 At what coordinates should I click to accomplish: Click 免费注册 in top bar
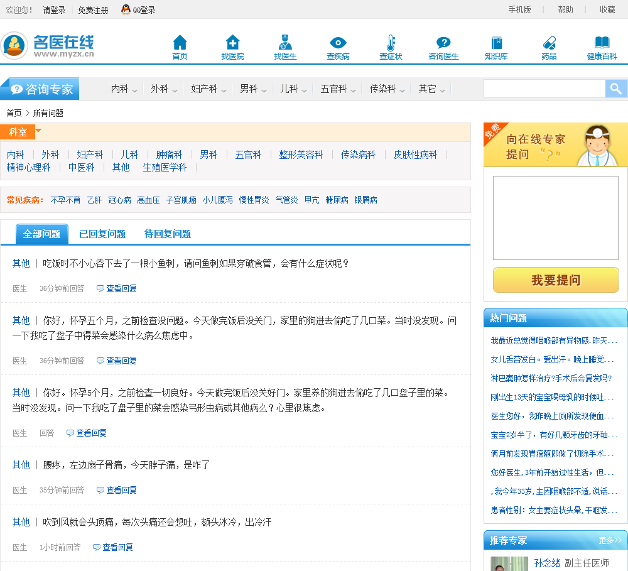point(93,10)
